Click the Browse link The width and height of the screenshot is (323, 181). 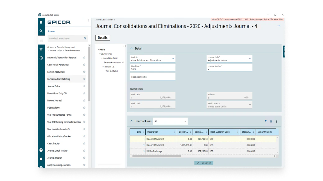coord(51,31)
